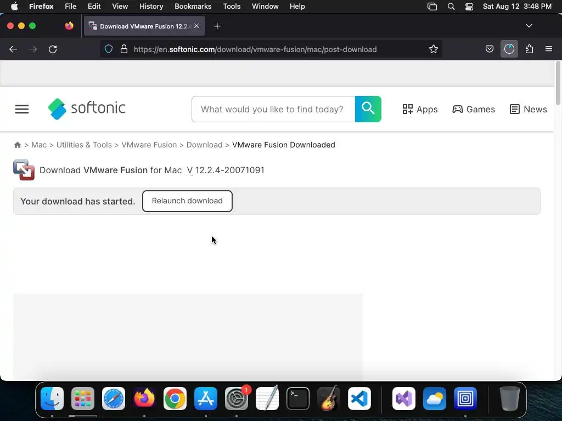
Task: Bookmark this page with the star icon
Action: [434, 49]
